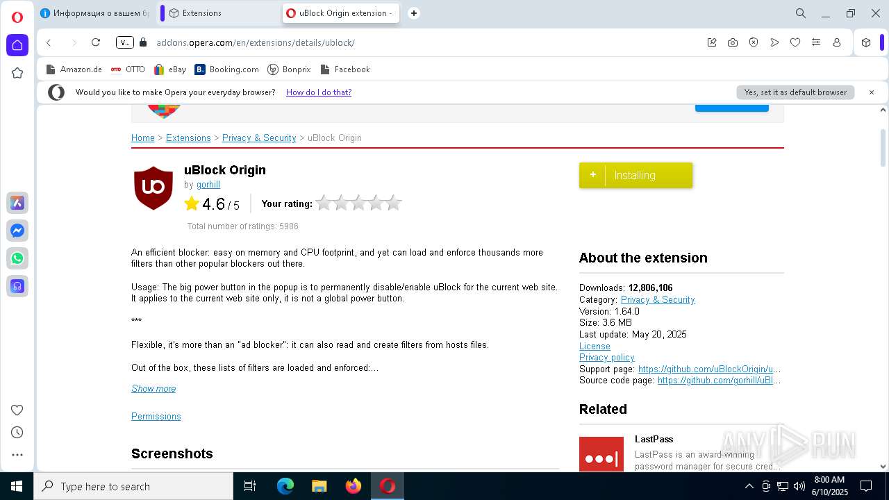
Task: Open File Explorer from taskbar
Action: coord(319,486)
